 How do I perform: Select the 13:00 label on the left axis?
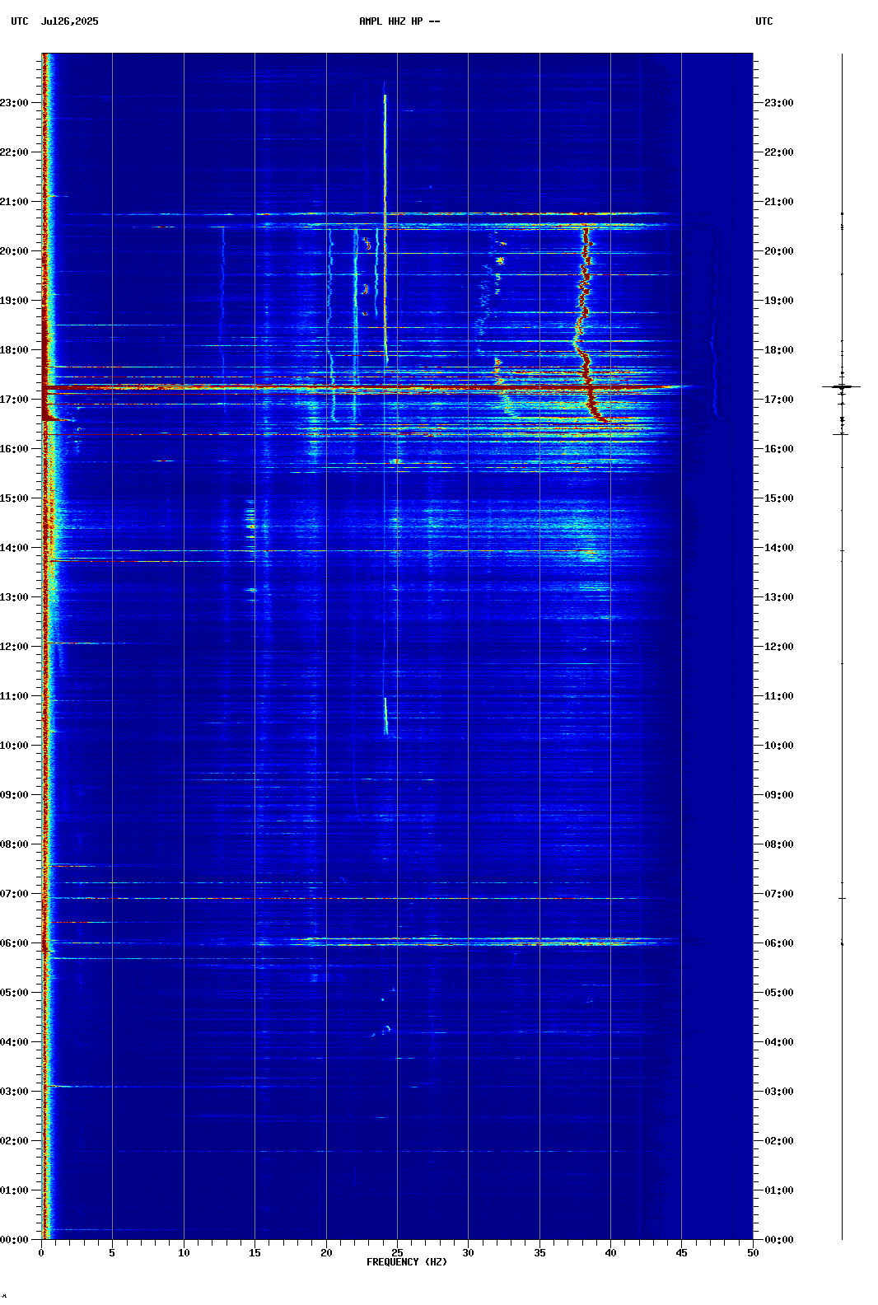point(14,597)
